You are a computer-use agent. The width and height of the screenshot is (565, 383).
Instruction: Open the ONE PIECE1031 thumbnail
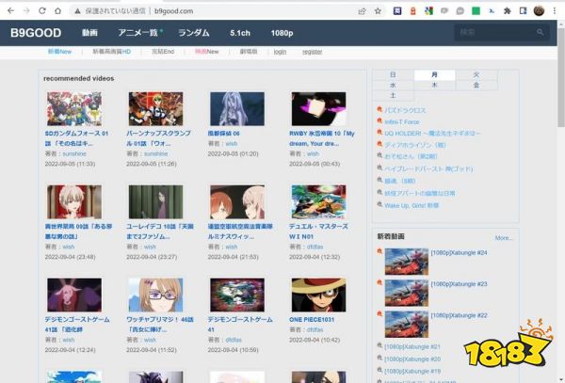pyautogui.click(x=318, y=295)
